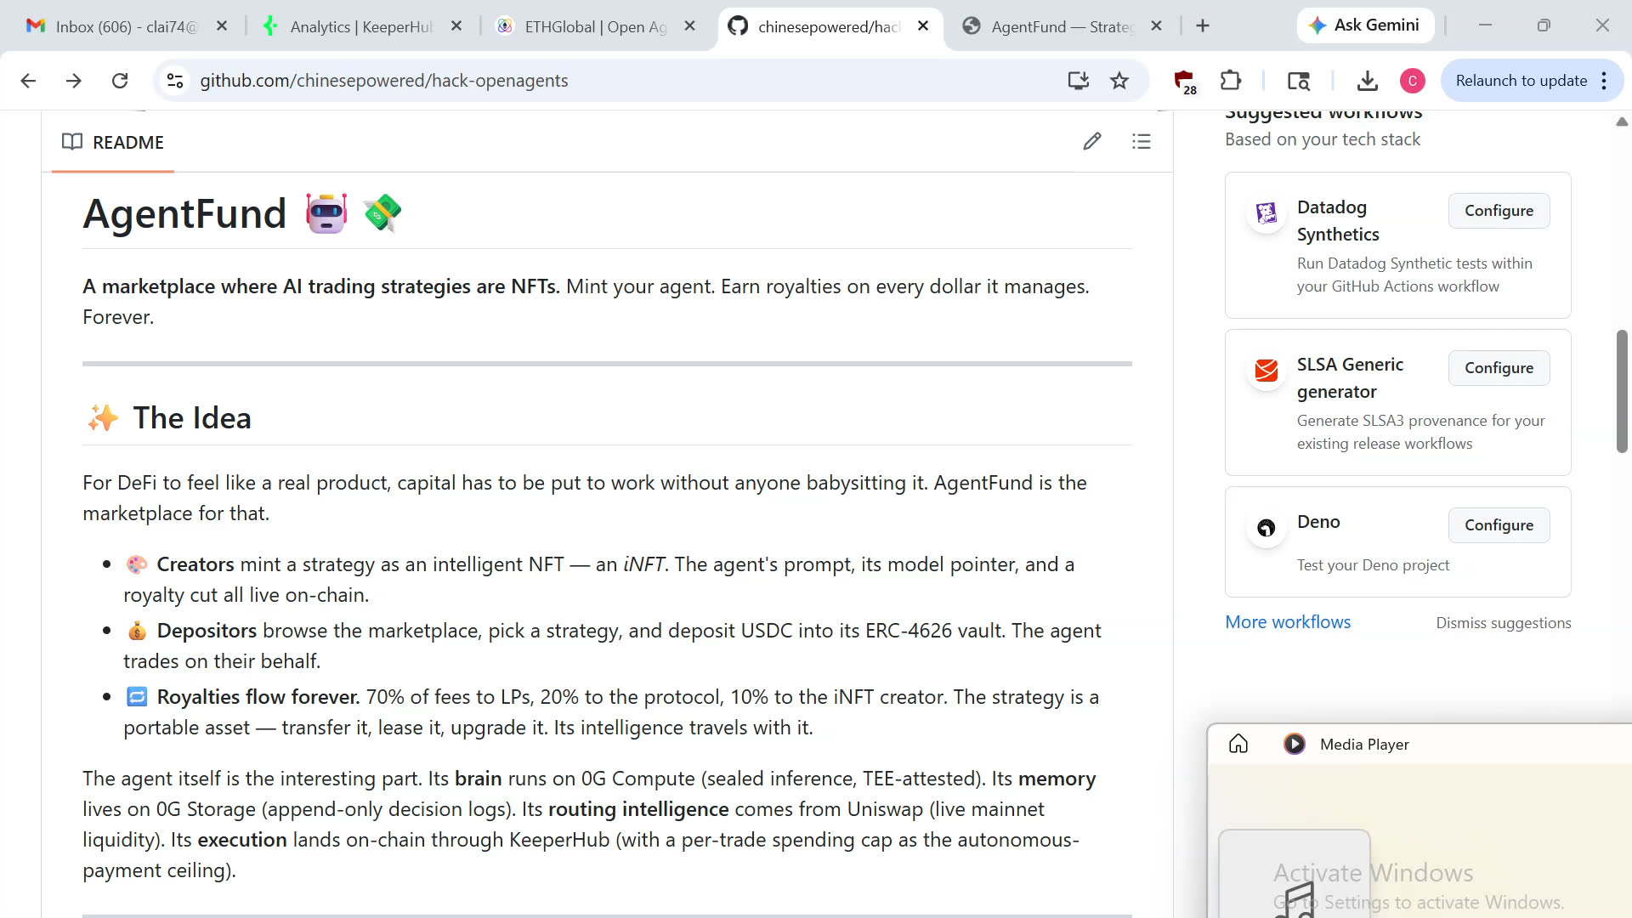Screen dimensions: 1632x918
Task: Install app icon in the address bar
Action: [1079, 81]
